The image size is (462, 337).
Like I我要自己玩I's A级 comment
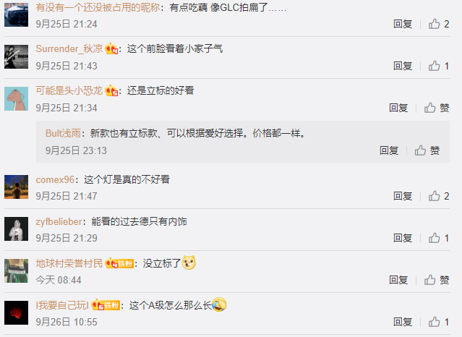click(434, 322)
